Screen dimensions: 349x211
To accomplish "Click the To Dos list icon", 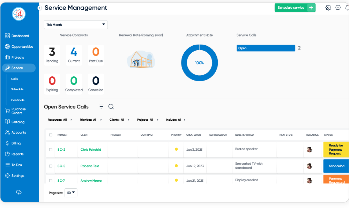I will point(7,165).
